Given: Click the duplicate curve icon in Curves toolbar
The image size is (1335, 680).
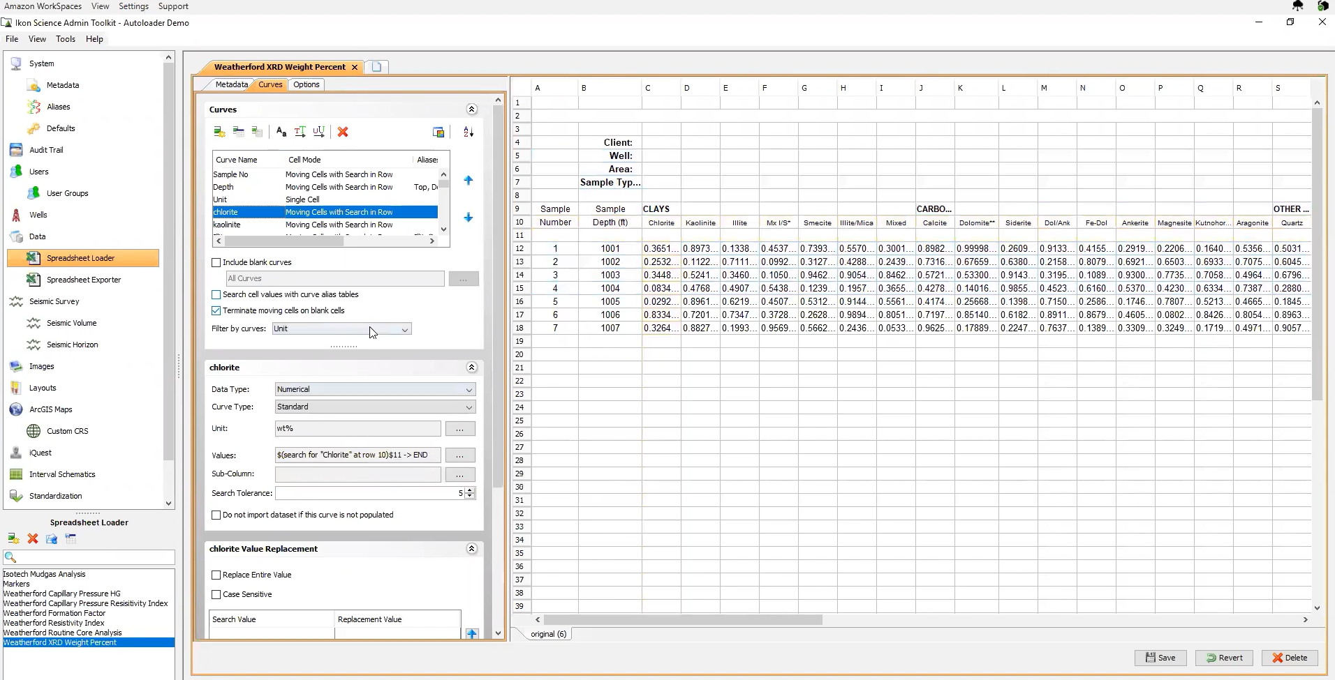Looking at the screenshot, I should coord(257,132).
